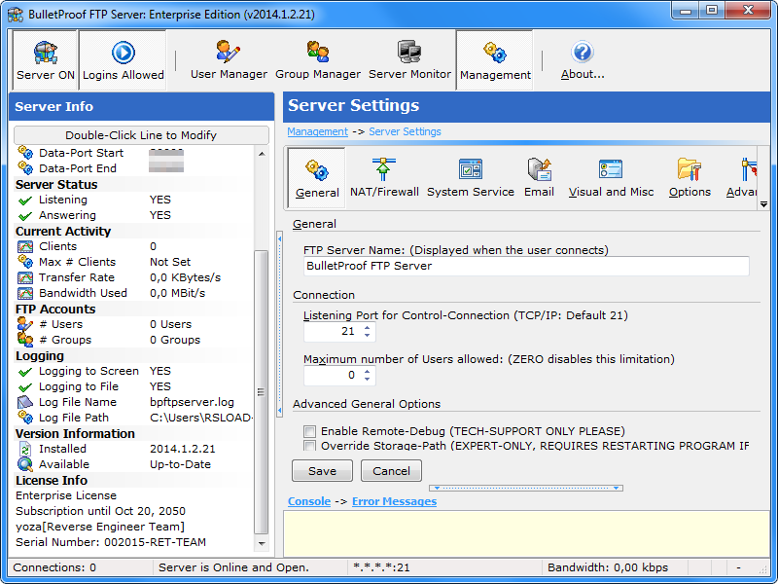Collapse console using horizontal splitter handle
Screen dimensions: 778x584
[x=526, y=488]
